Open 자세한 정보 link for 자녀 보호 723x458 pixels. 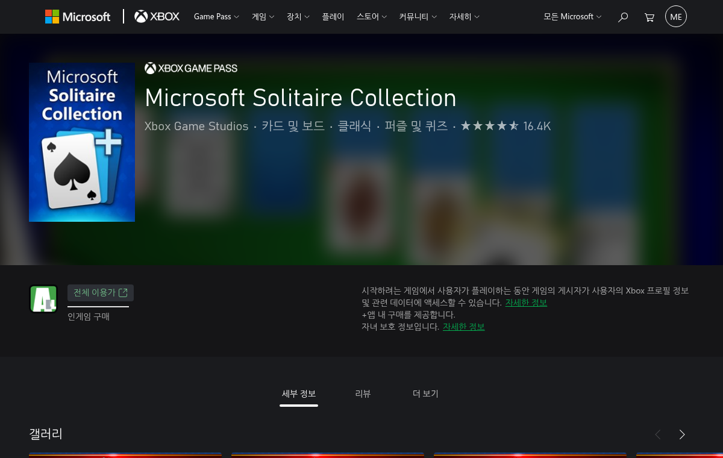click(463, 327)
